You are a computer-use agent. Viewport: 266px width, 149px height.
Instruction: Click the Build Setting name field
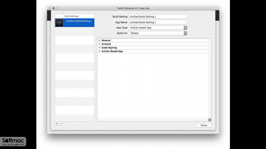(158, 17)
